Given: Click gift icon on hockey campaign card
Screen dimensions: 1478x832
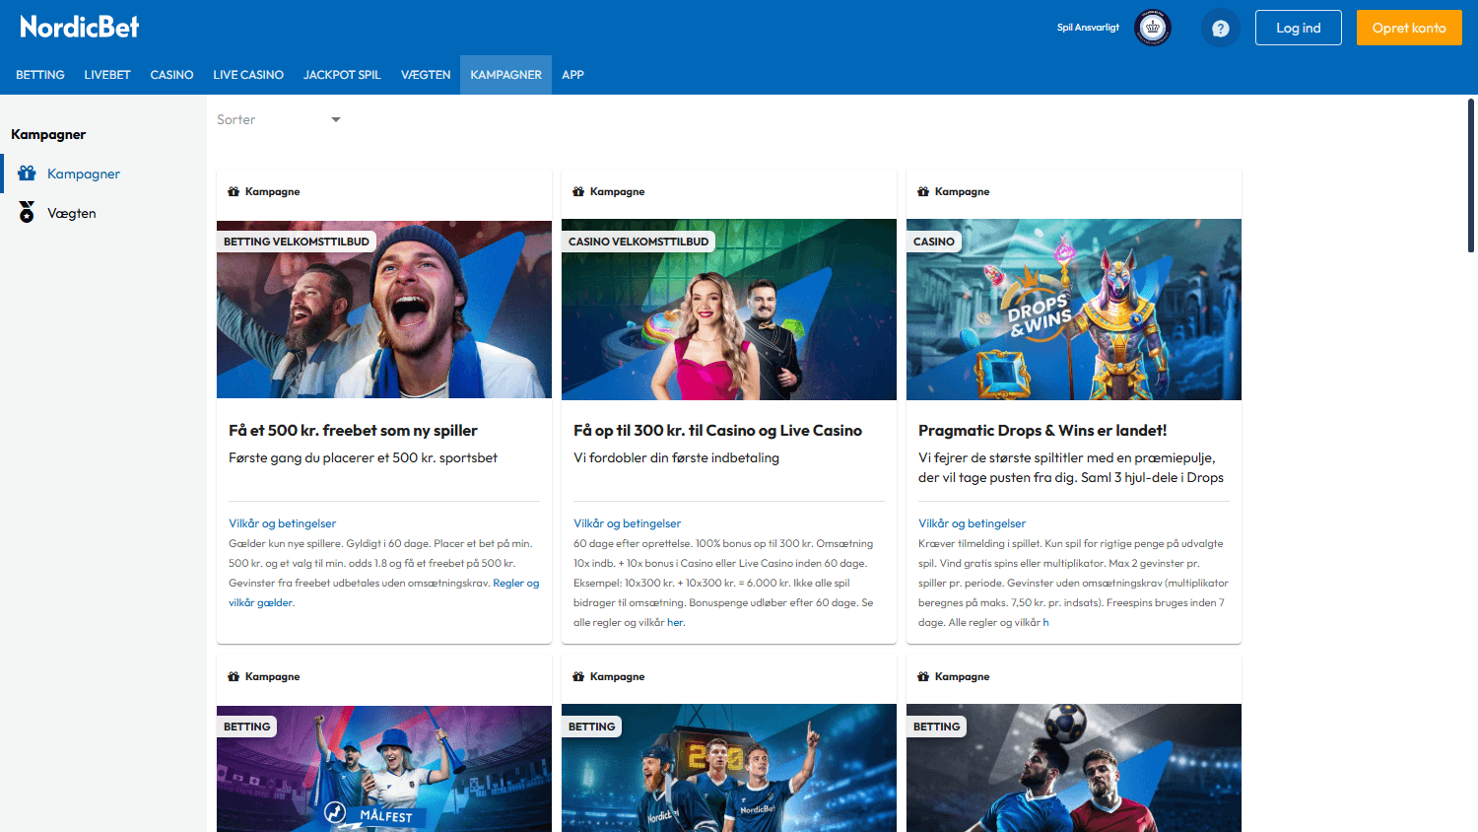Looking at the screenshot, I should click(578, 676).
